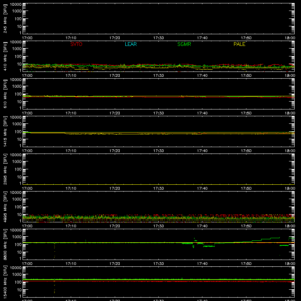Click the red SVTO station label
Image resolution: width=301 pixels, height=301 pixels.
pos(76,44)
